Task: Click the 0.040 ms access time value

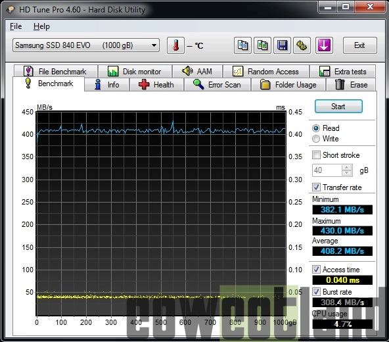Action: click(x=342, y=280)
